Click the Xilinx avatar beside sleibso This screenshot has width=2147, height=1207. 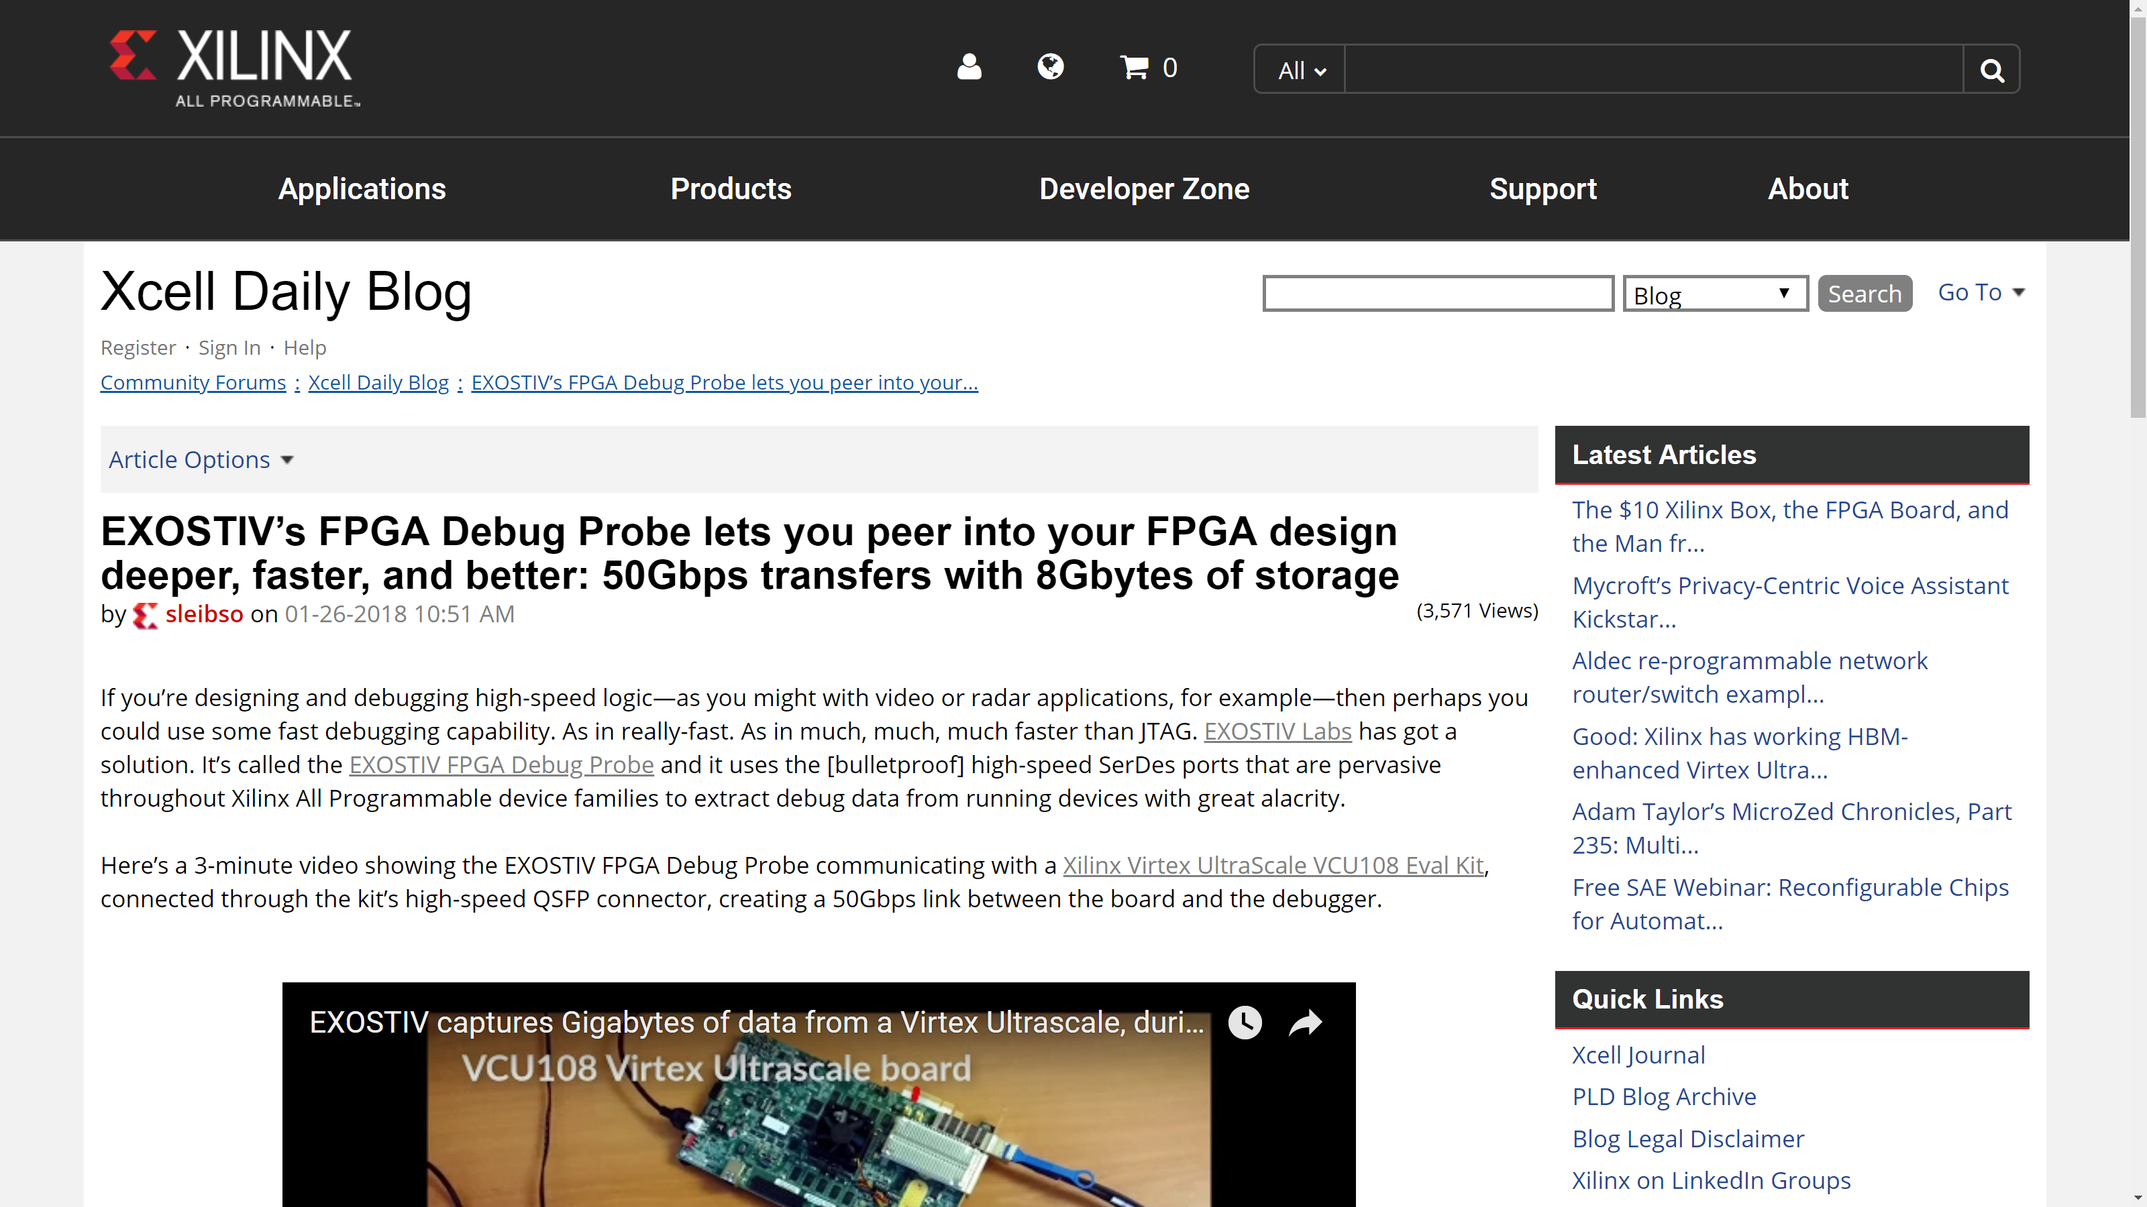tap(145, 615)
